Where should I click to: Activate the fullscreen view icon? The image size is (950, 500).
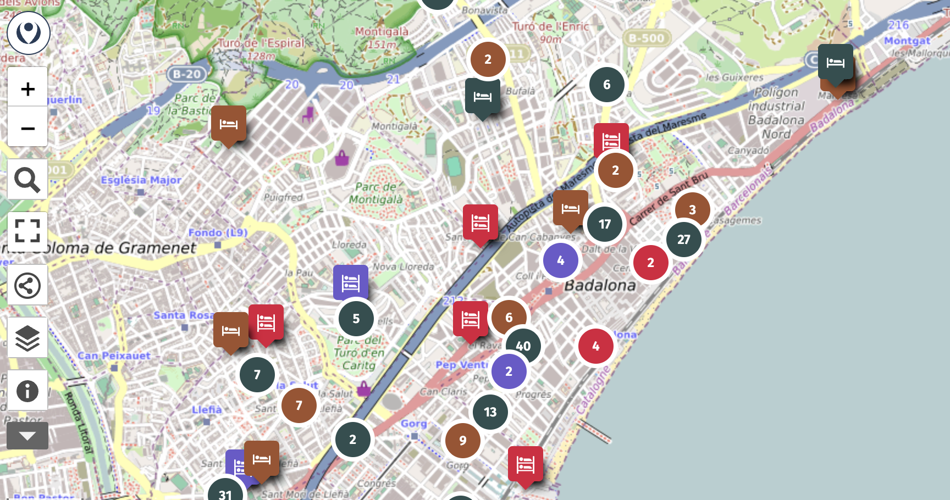[x=27, y=232]
